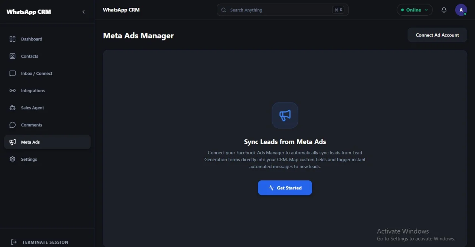
Task: Go to Dashboard
Action: 47,39
